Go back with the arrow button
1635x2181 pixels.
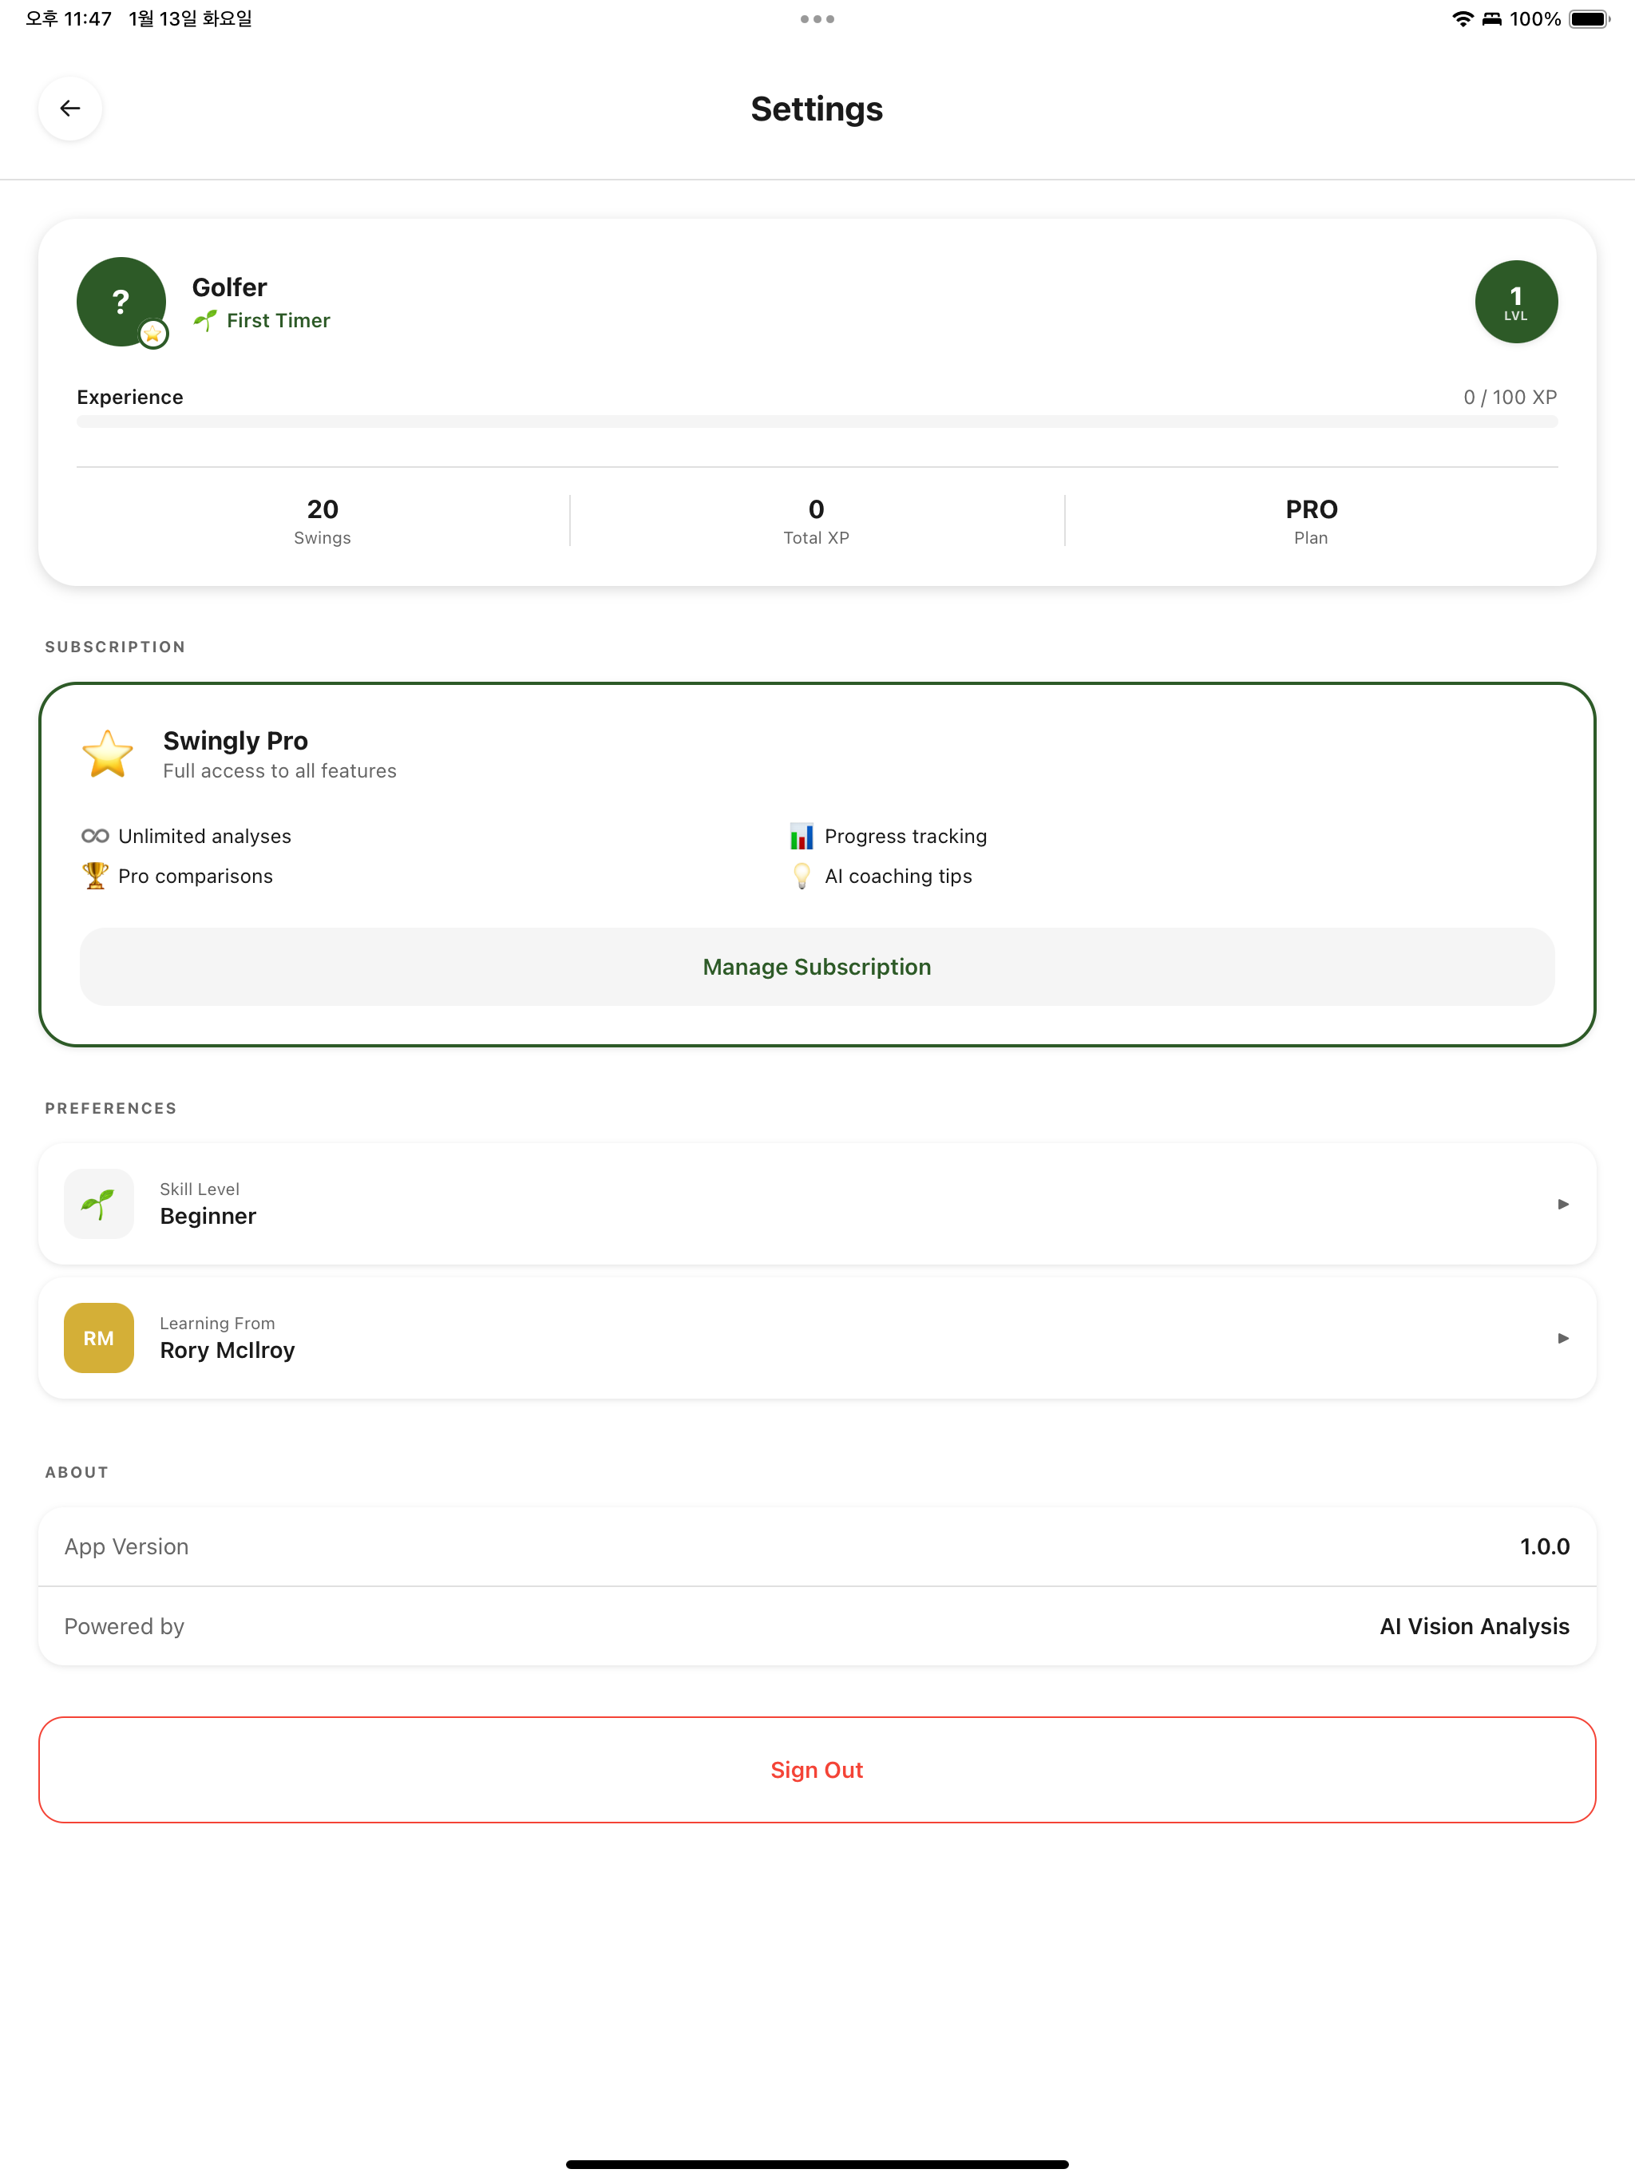pyautogui.click(x=70, y=109)
